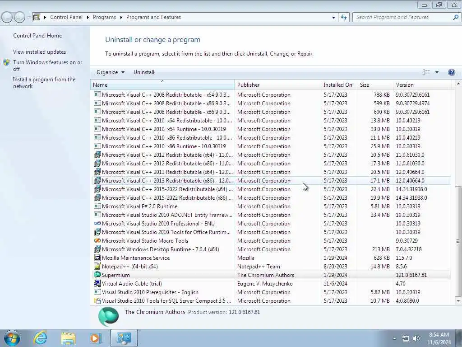Click the Virtual Audio Cable (trial) icon
The image size is (462, 347).
tap(97, 283)
